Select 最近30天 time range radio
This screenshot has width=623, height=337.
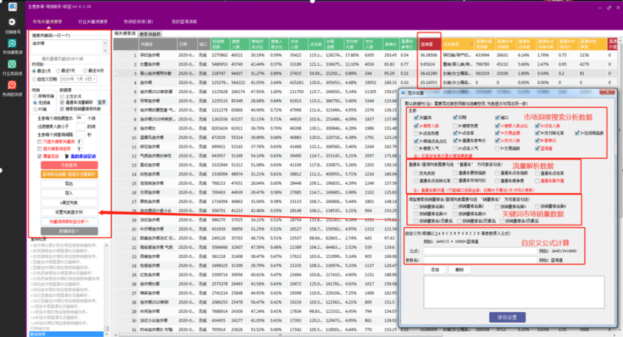click(85, 71)
